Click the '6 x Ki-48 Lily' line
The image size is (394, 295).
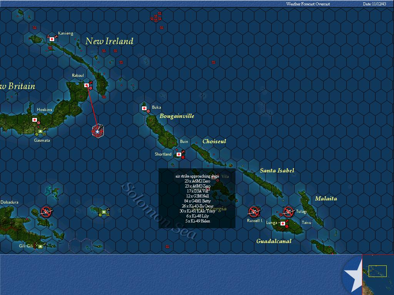(x=197, y=216)
